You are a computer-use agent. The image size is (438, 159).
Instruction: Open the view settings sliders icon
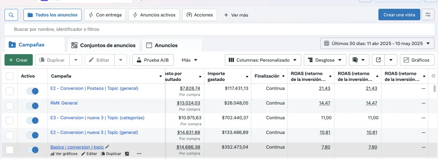coord(428,15)
